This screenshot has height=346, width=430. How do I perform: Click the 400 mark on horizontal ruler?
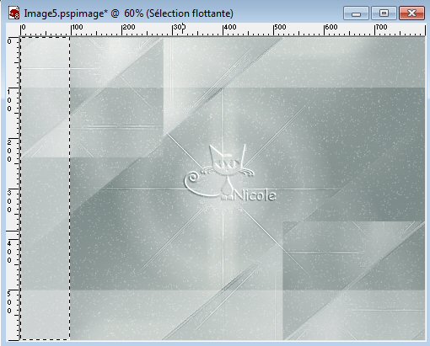tap(230, 27)
